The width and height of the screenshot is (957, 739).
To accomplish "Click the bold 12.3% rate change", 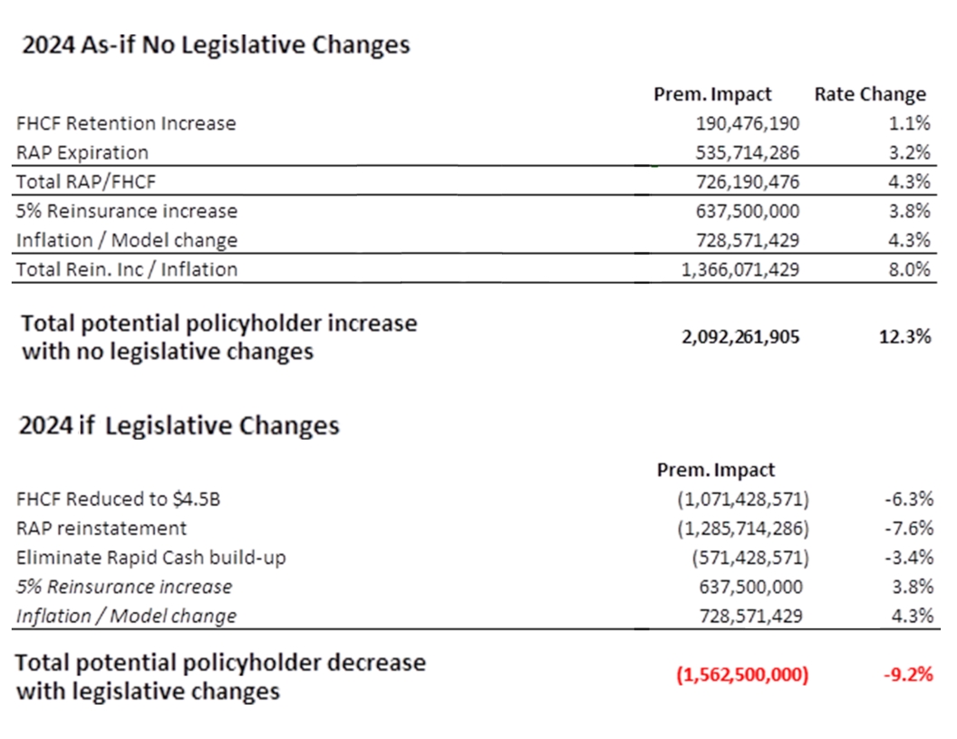I will point(907,337).
